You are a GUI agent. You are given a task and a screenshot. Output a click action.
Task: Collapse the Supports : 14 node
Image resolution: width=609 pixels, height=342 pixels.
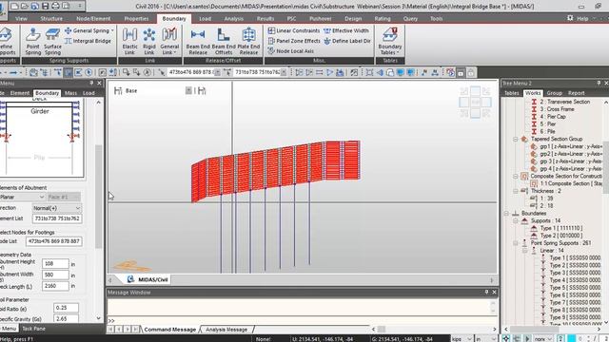(516, 220)
